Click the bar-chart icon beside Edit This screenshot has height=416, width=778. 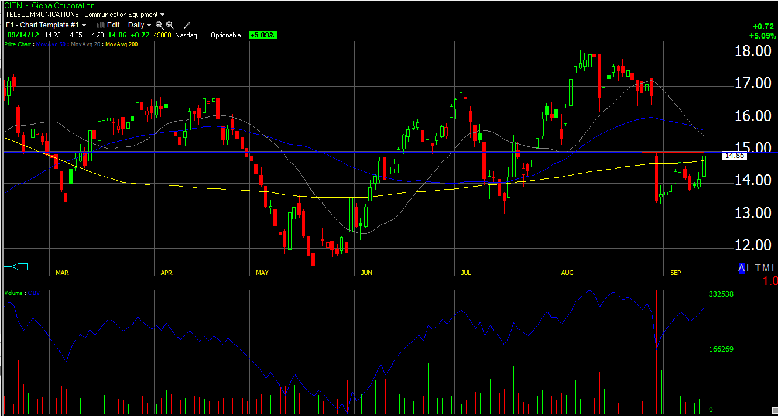pos(100,25)
